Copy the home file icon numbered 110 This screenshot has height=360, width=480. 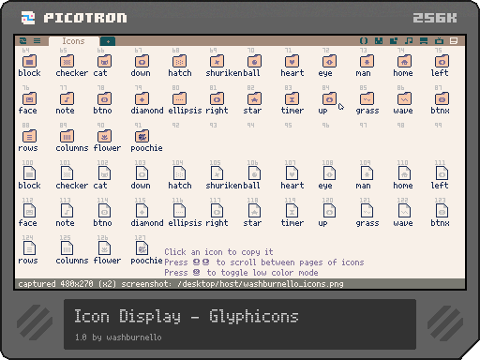[x=404, y=173]
